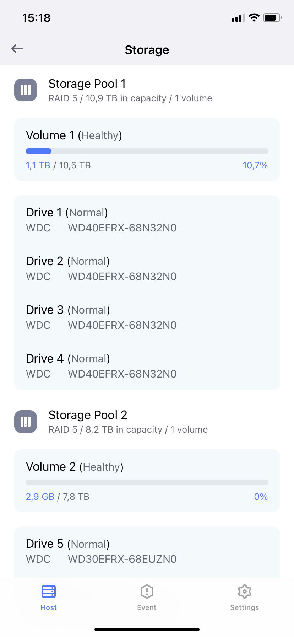This screenshot has height=637, width=294.
Task: Select the Drive 2 entry
Action: pos(147,269)
